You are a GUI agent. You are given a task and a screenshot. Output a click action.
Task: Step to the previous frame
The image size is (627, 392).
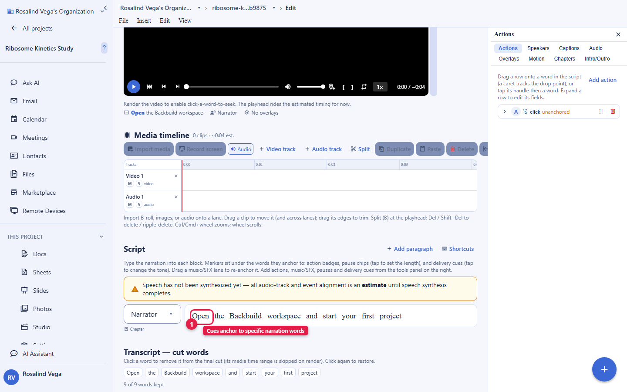[x=164, y=87]
